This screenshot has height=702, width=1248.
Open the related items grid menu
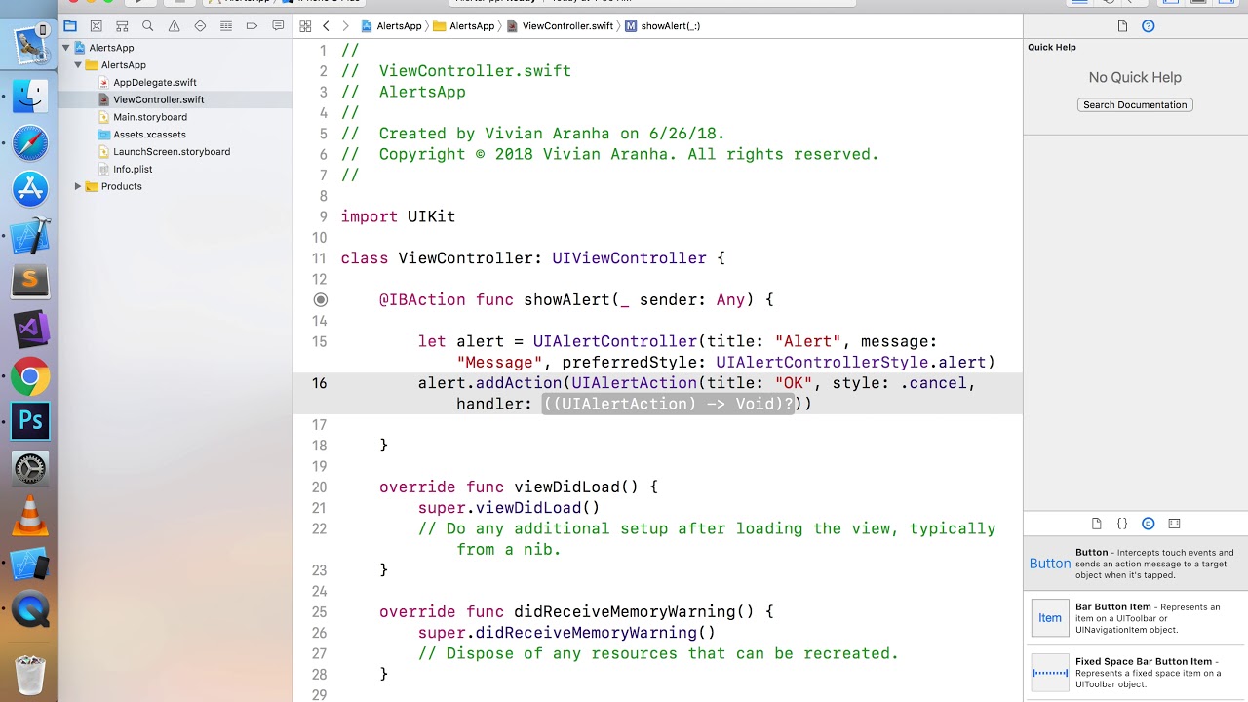(305, 26)
